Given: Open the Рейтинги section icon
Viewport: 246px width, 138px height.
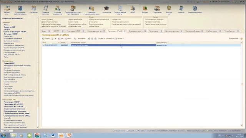Looking at the screenshot, I should coord(145,9).
